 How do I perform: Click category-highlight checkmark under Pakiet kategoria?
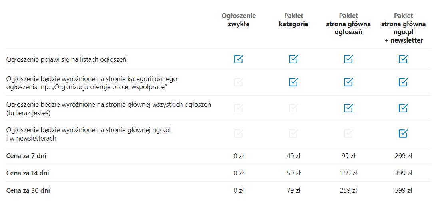[x=293, y=82]
